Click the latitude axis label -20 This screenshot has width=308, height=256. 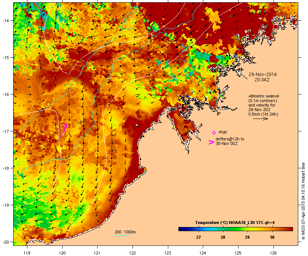pyautogui.click(x=6, y=242)
